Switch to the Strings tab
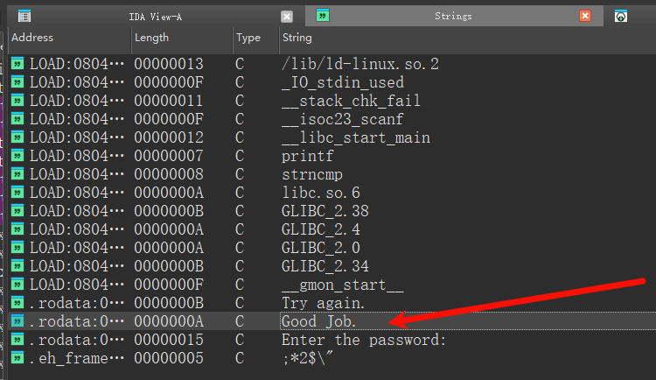The height and width of the screenshot is (380, 656). pos(453,17)
